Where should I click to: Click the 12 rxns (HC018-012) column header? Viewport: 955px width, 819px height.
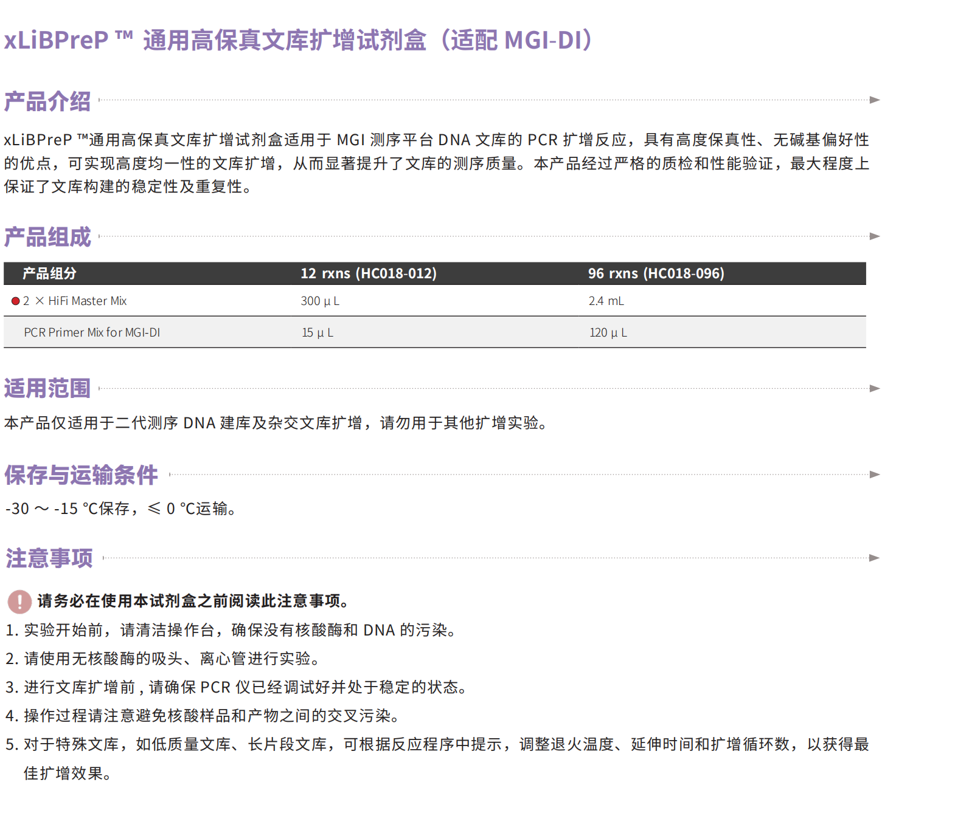point(369,273)
